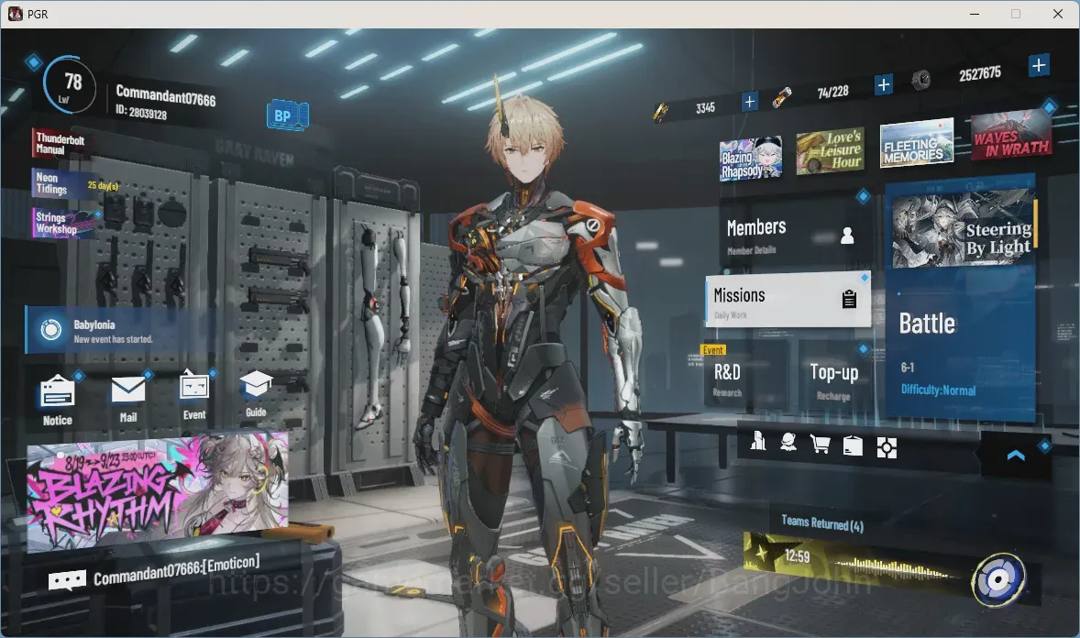Click the ID: 28039128 text

[x=140, y=112]
